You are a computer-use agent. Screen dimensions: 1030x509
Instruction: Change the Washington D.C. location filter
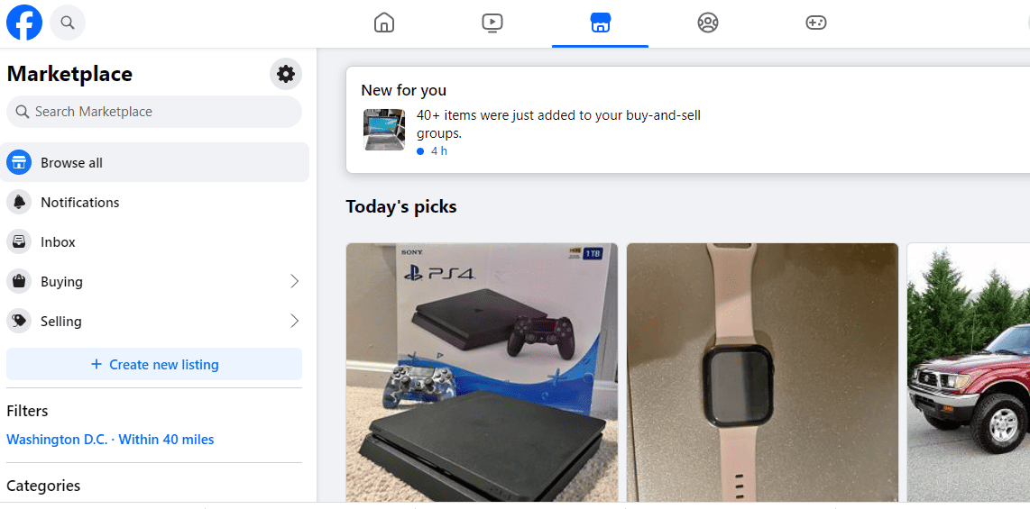110,440
